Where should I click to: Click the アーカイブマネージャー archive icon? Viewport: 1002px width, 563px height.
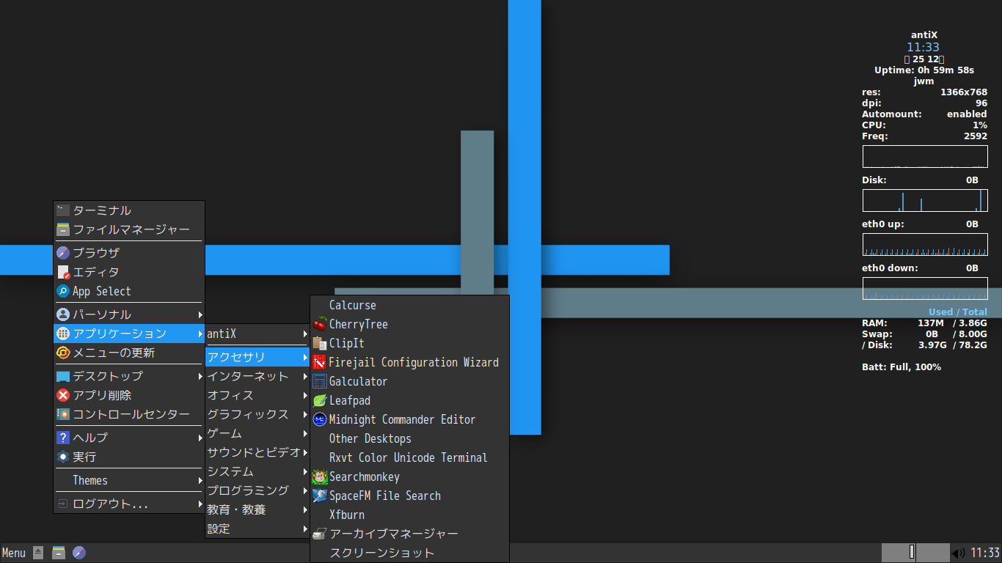pos(320,534)
